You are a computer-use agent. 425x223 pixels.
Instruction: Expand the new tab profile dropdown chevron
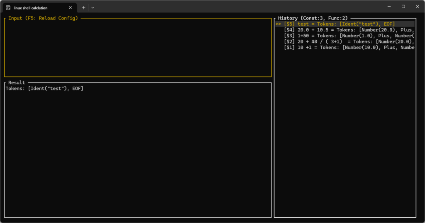click(x=93, y=7)
